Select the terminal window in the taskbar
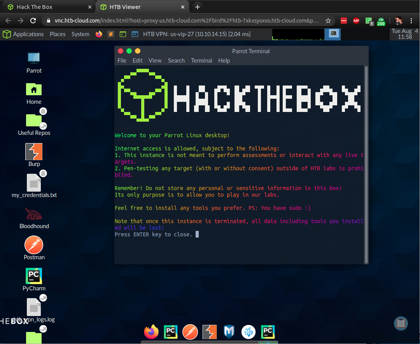420x344 pixels. [x=332, y=34]
